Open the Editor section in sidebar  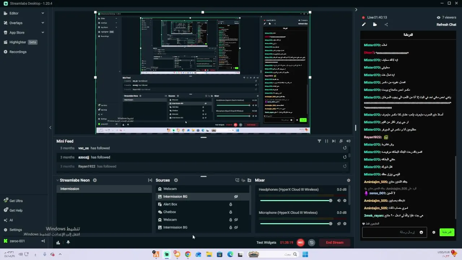(x=14, y=13)
